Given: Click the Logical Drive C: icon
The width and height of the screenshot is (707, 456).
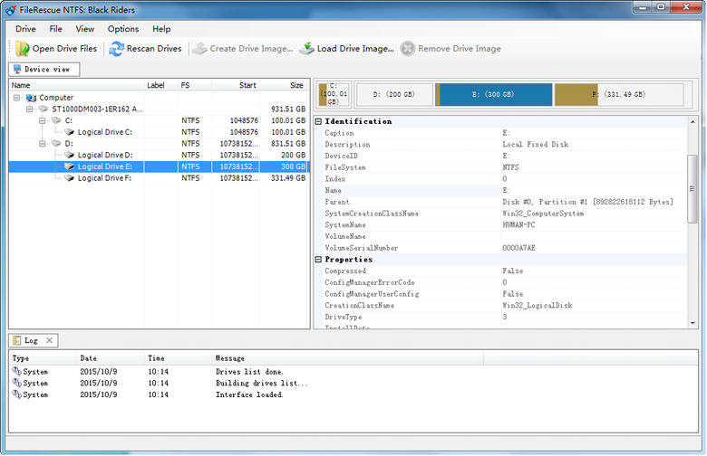Looking at the screenshot, I should pos(70,132).
